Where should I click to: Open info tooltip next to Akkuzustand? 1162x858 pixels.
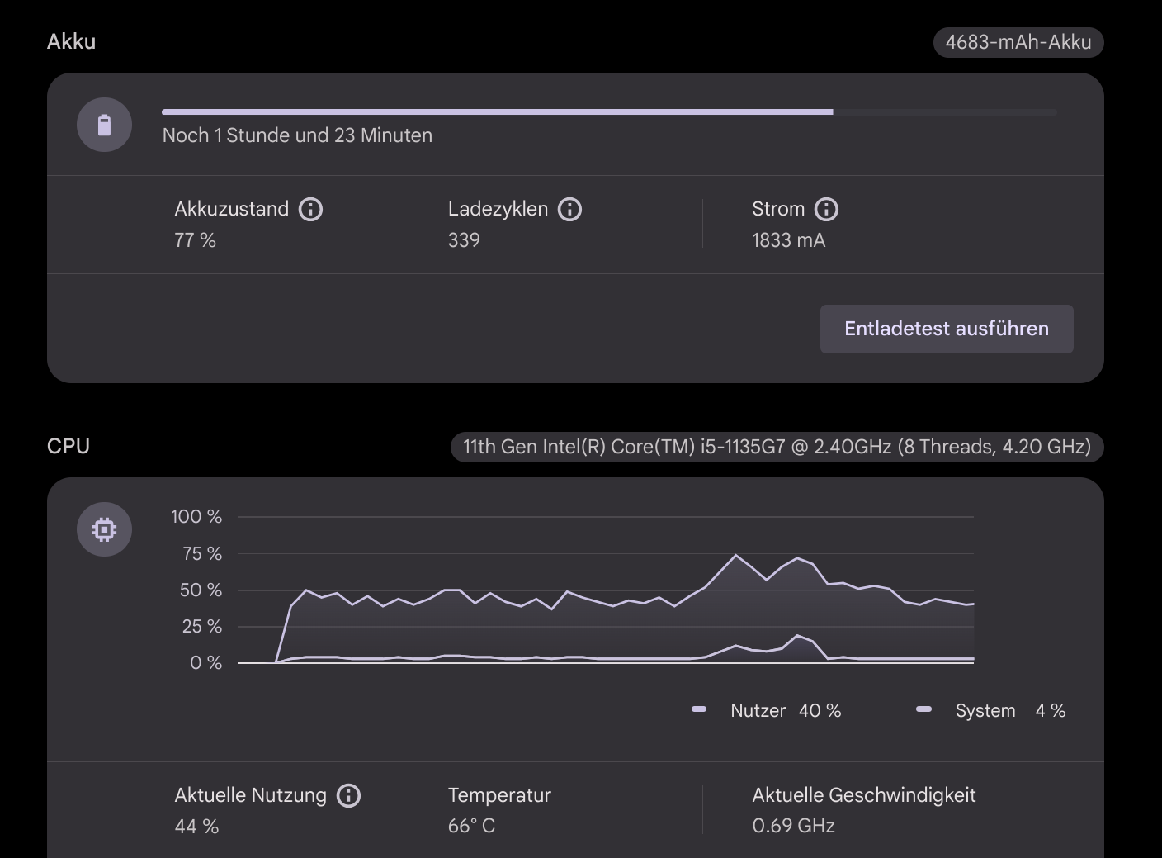click(310, 210)
